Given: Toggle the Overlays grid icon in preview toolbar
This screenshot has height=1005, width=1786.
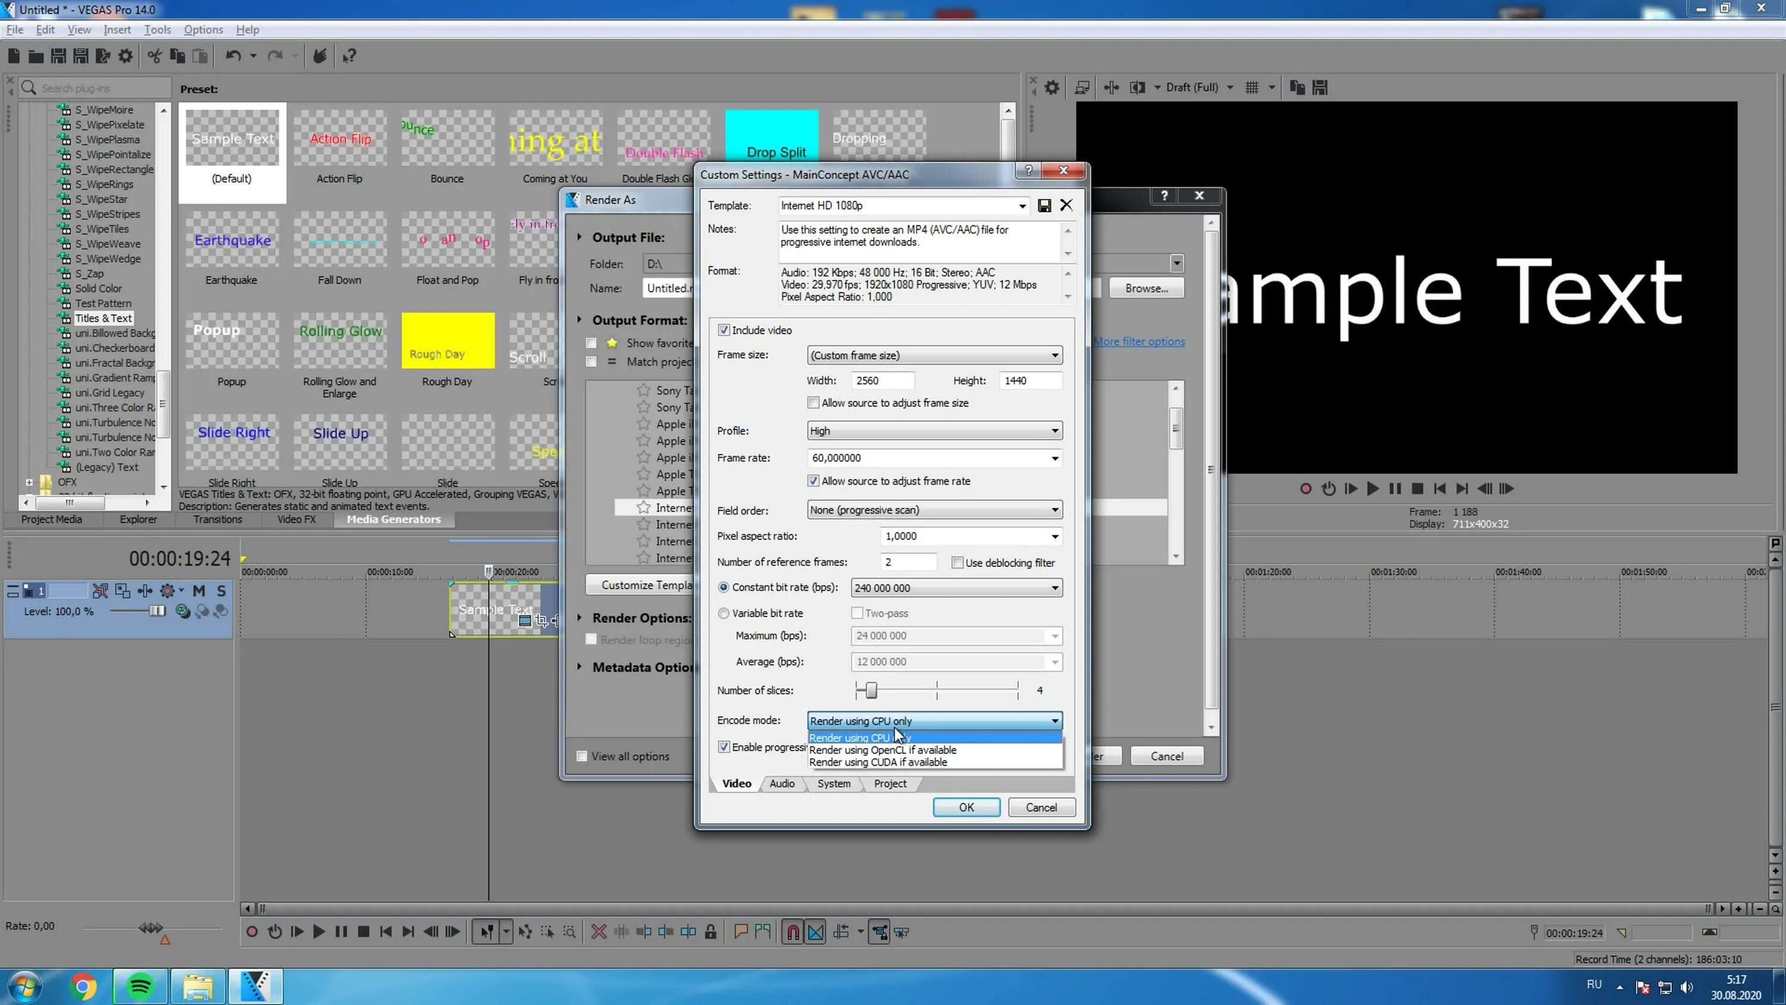Looking at the screenshot, I should tap(1251, 88).
